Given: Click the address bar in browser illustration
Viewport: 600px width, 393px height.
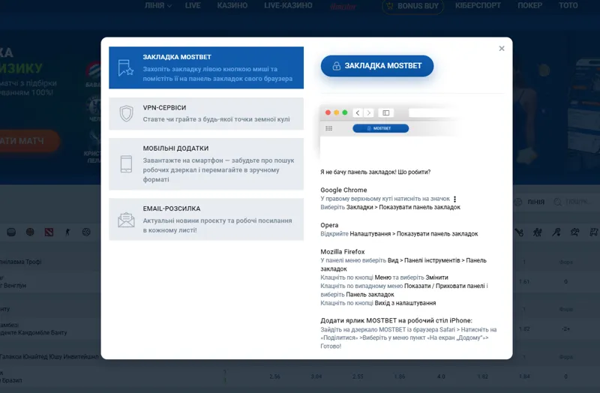Looking at the screenshot, I should click(433, 113).
